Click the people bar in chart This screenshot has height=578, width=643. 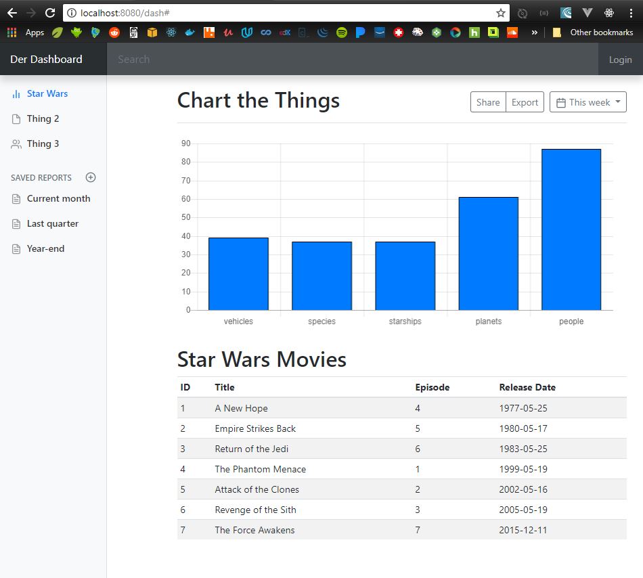pyautogui.click(x=571, y=229)
